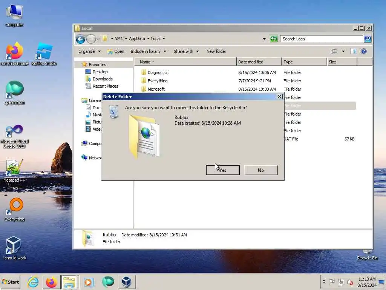Click the Search Local field

(321, 39)
